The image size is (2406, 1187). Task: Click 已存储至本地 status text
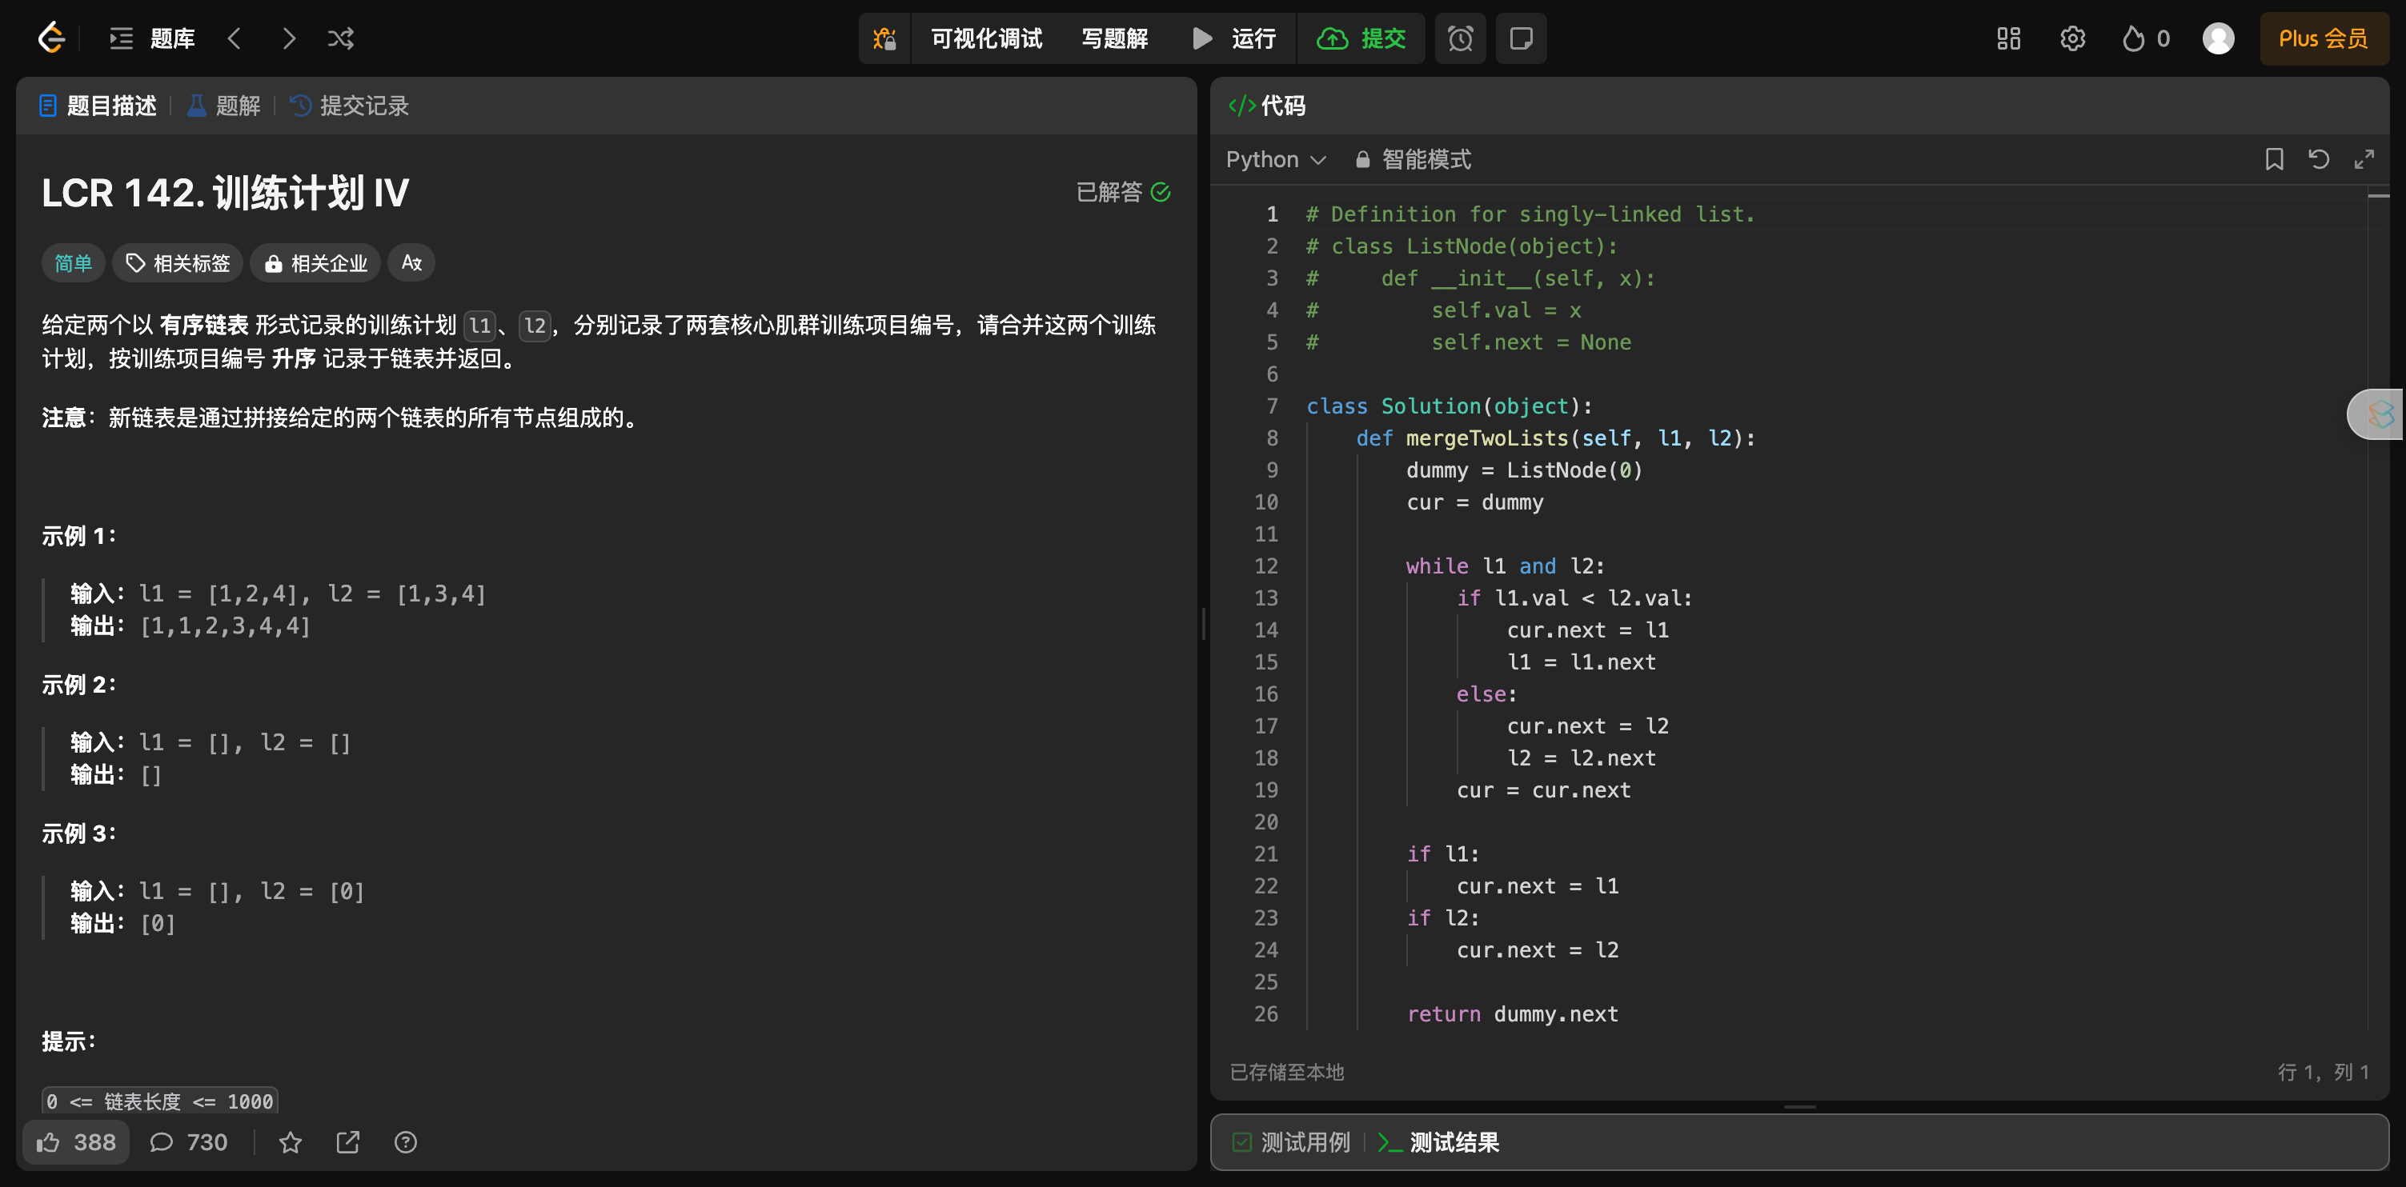pyautogui.click(x=1286, y=1072)
